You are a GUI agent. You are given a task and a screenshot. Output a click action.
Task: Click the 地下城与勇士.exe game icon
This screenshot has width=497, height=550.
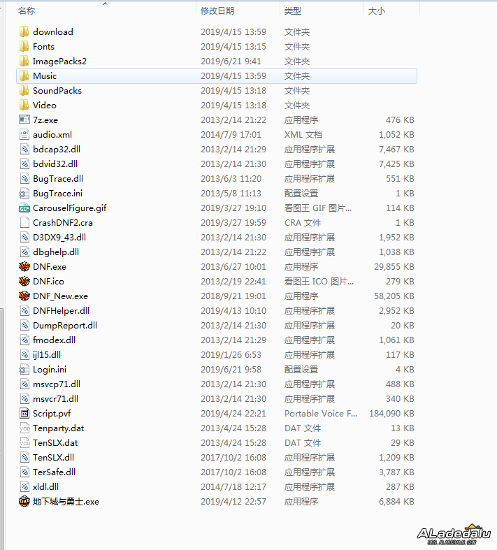click(x=24, y=501)
